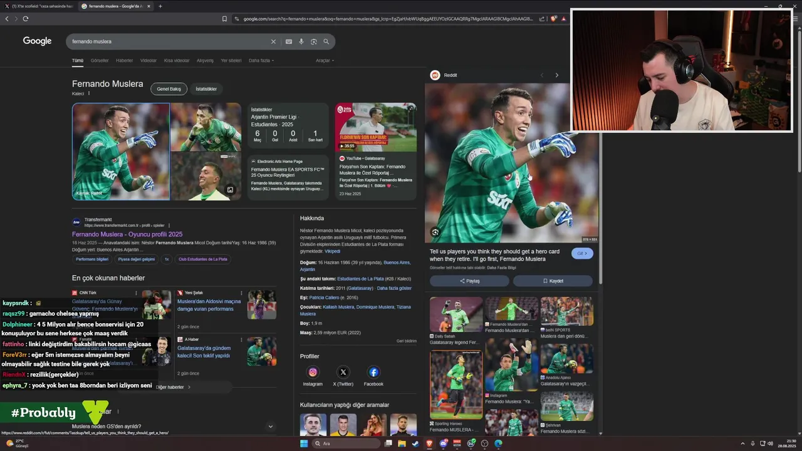Go back with browser back arrow
Screen dimensions: 802x451
7,19
